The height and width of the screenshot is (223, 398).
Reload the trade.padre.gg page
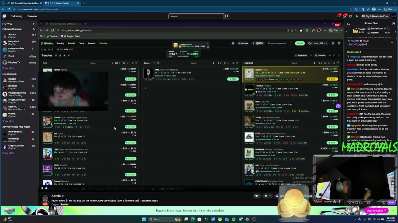(52, 30)
